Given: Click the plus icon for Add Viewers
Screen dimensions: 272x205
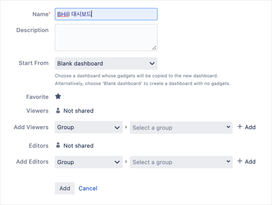Looking at the screenshot, I should (240, 127).
